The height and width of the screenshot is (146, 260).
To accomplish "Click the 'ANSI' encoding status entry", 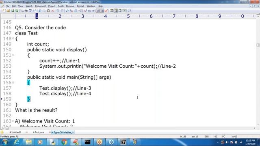I will tap(235, 137).
